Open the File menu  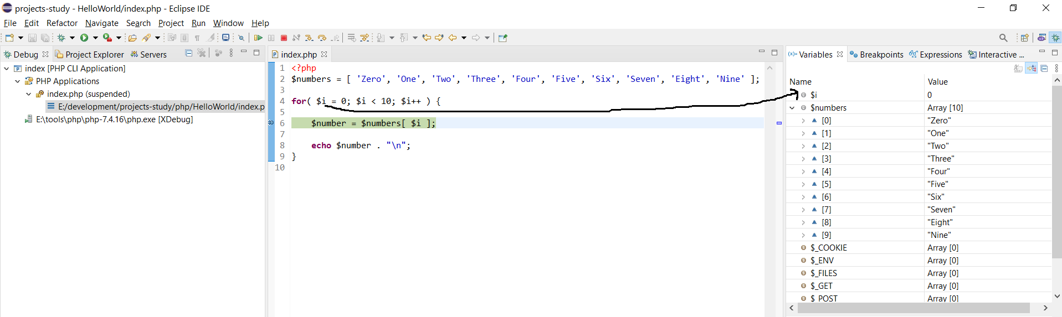pos(10,23)
